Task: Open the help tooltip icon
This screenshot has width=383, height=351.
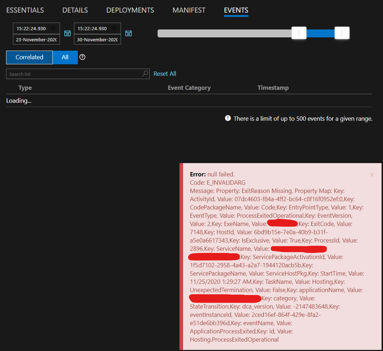Action: [x=83, y=57]
